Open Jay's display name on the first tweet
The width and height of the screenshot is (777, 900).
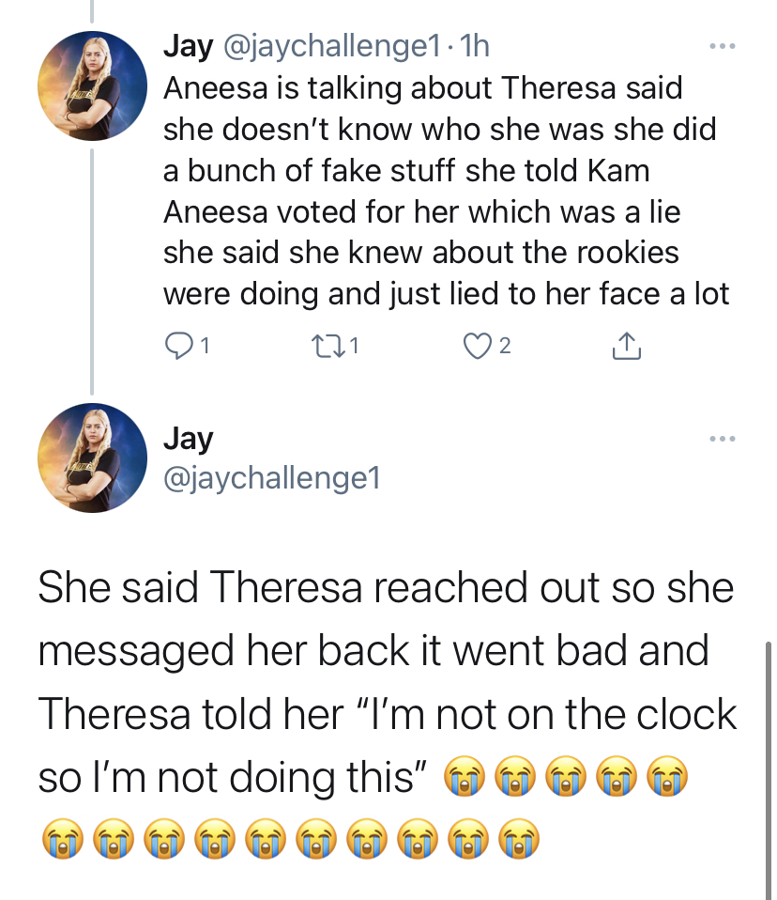188,46
